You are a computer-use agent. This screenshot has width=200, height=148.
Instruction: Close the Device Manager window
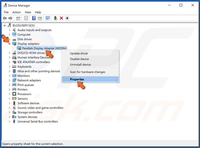pos(193,5)
